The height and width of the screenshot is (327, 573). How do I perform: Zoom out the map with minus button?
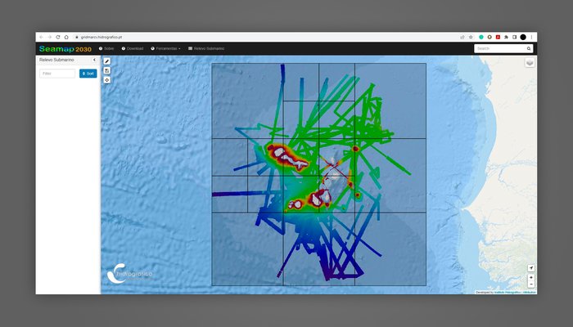(x=530, y=284)
